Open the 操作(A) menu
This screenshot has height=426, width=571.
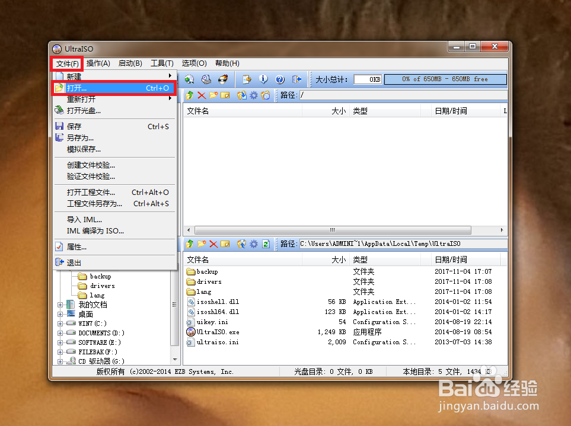click(98, 63)
